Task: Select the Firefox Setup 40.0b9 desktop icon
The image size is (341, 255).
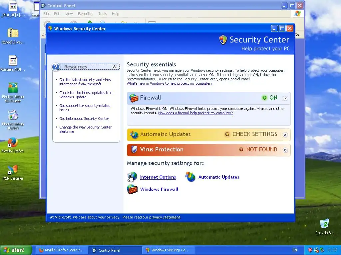Action: pos(13,120)
